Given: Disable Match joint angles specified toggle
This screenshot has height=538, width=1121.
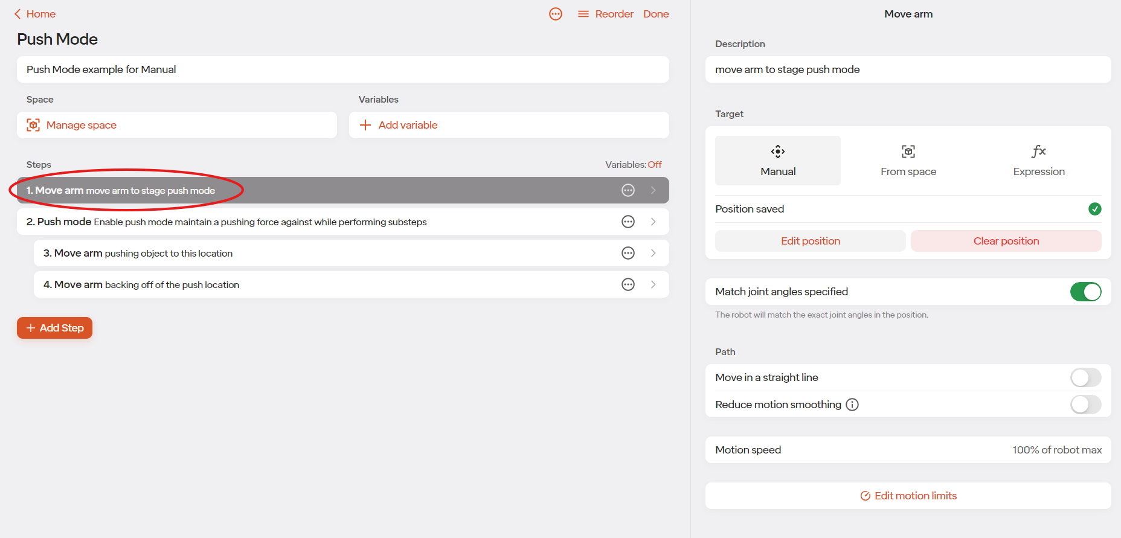Looking at the screenshot, I should click(x=1086, y=292).
